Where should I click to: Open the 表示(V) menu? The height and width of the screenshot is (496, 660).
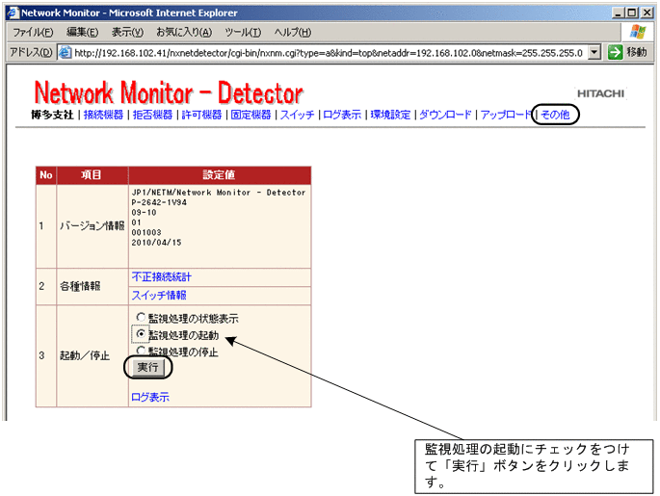[x=127, y=33]
